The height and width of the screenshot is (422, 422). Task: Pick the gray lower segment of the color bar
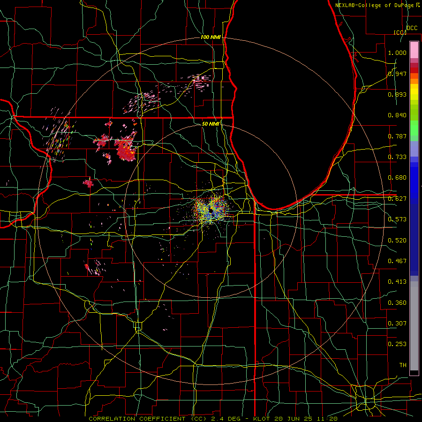tap(414, 326)
